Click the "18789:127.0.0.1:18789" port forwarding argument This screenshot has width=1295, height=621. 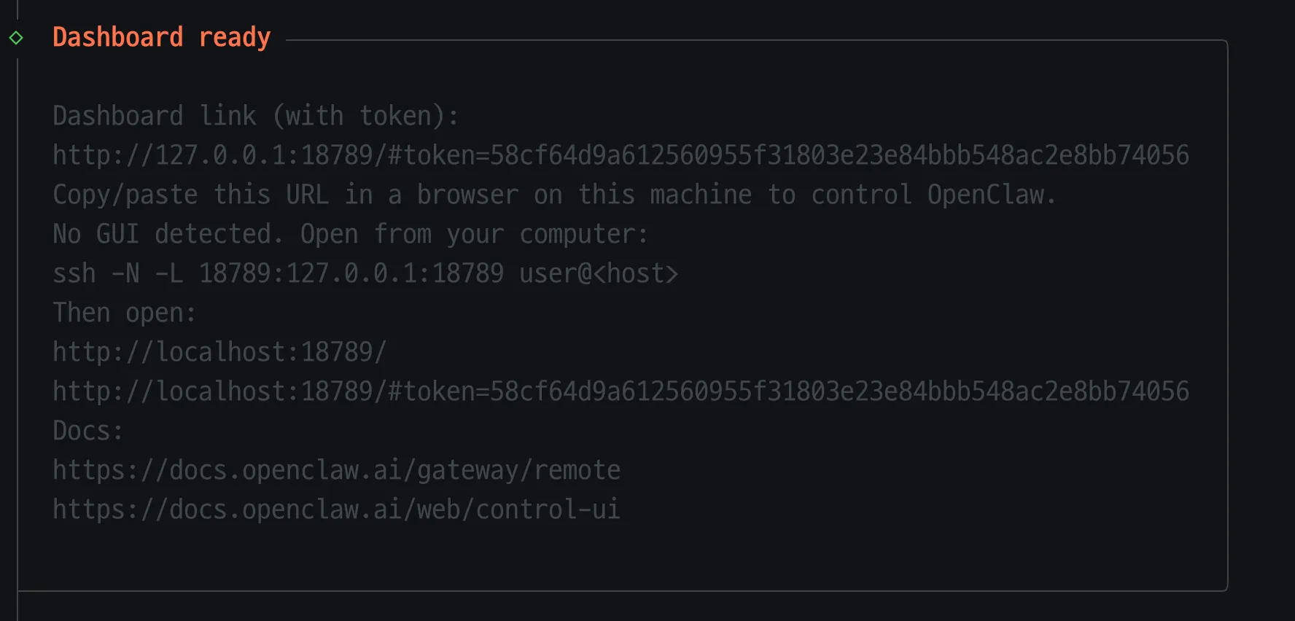(351, 273)
